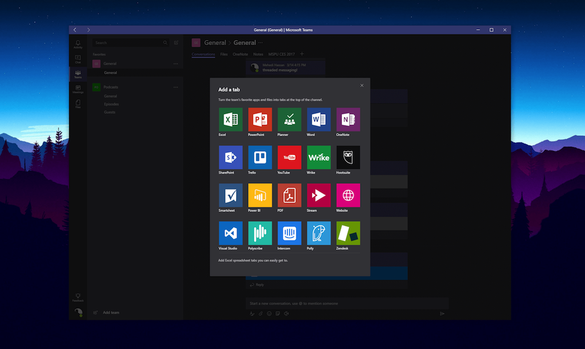585x349 pixels.
Task: Choose the Planner app tile
Action: (290, 120)
